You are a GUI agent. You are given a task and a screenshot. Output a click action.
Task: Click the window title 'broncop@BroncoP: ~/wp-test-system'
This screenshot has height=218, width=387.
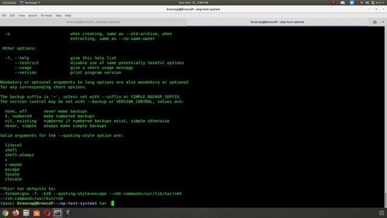[193, 10]
